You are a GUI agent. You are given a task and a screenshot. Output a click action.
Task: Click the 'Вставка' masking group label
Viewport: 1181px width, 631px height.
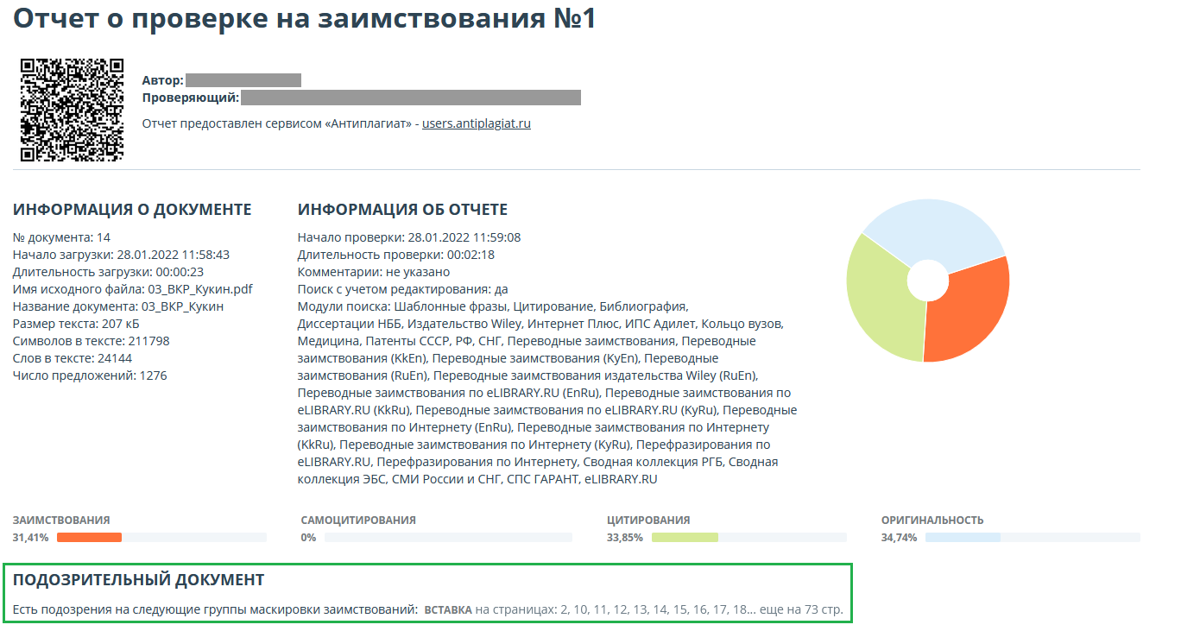click(x=448, y=610)
